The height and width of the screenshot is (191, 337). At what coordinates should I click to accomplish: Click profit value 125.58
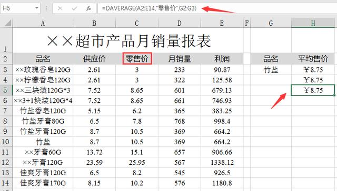point(222,80)
